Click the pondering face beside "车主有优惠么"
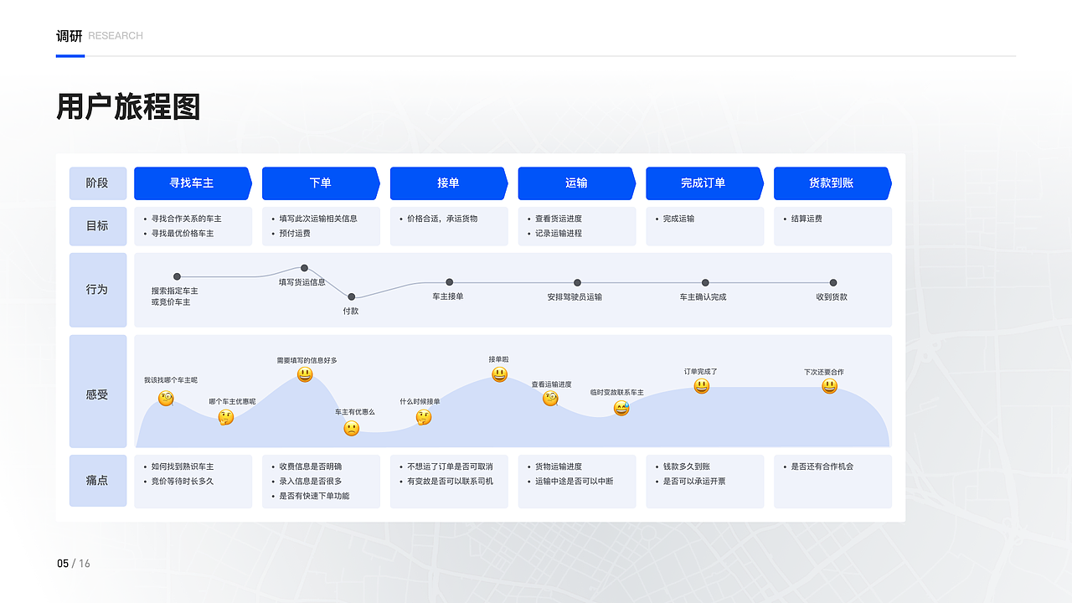This screenshot has height=603, width=1072. [352, 427]
